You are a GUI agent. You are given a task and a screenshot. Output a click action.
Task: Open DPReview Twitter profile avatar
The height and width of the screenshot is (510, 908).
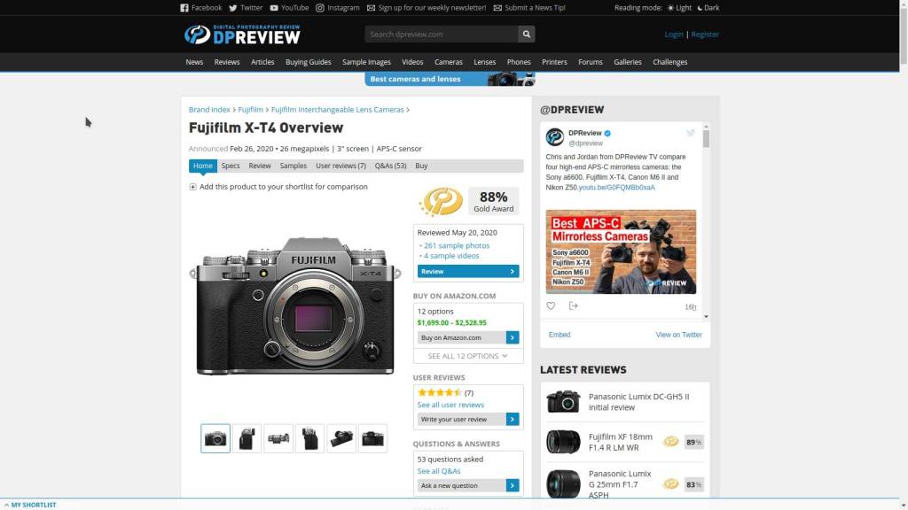pos(555,137)
